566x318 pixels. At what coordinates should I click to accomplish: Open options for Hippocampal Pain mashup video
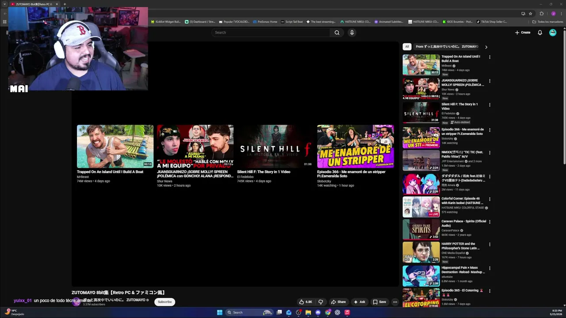point(490,268)
